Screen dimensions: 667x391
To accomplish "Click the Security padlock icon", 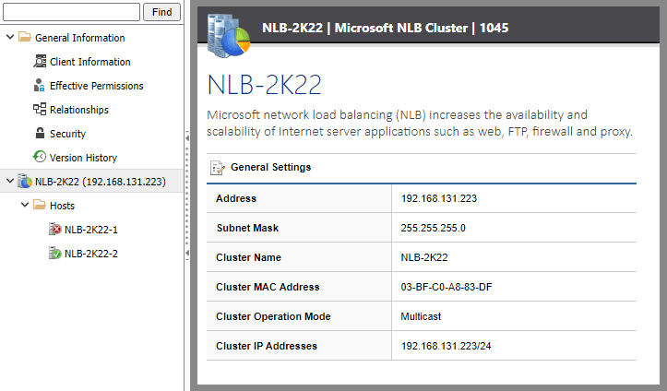I will pyautogui.click(x=40, y=133).
